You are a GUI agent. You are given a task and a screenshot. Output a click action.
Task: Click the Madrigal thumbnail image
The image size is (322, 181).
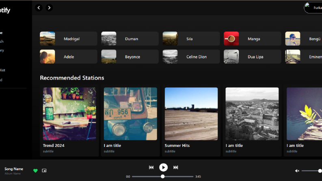(x=48, y=39)
